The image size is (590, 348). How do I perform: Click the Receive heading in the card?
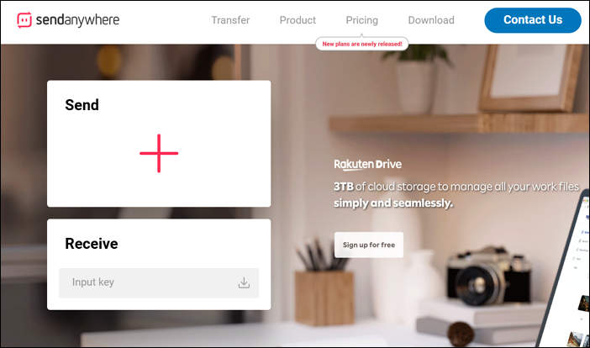(92, 244)
